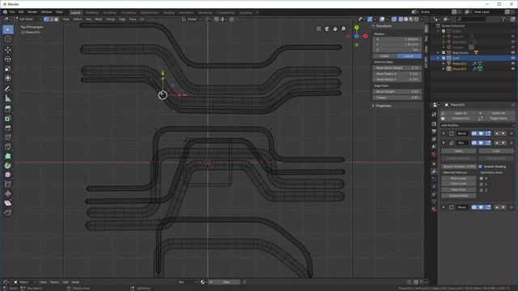Click the toggle camera view icon
This screenshot has width=518, height=291.
click(327, 29)
